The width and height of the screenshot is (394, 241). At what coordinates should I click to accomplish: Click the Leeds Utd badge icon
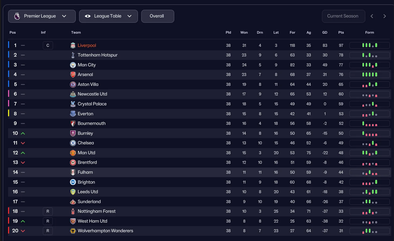coord(73,192)
